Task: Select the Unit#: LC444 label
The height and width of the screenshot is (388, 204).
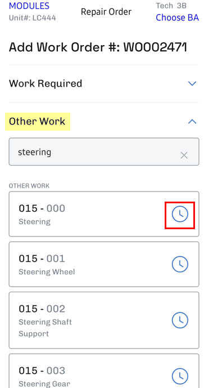Action: click(33, 18)
